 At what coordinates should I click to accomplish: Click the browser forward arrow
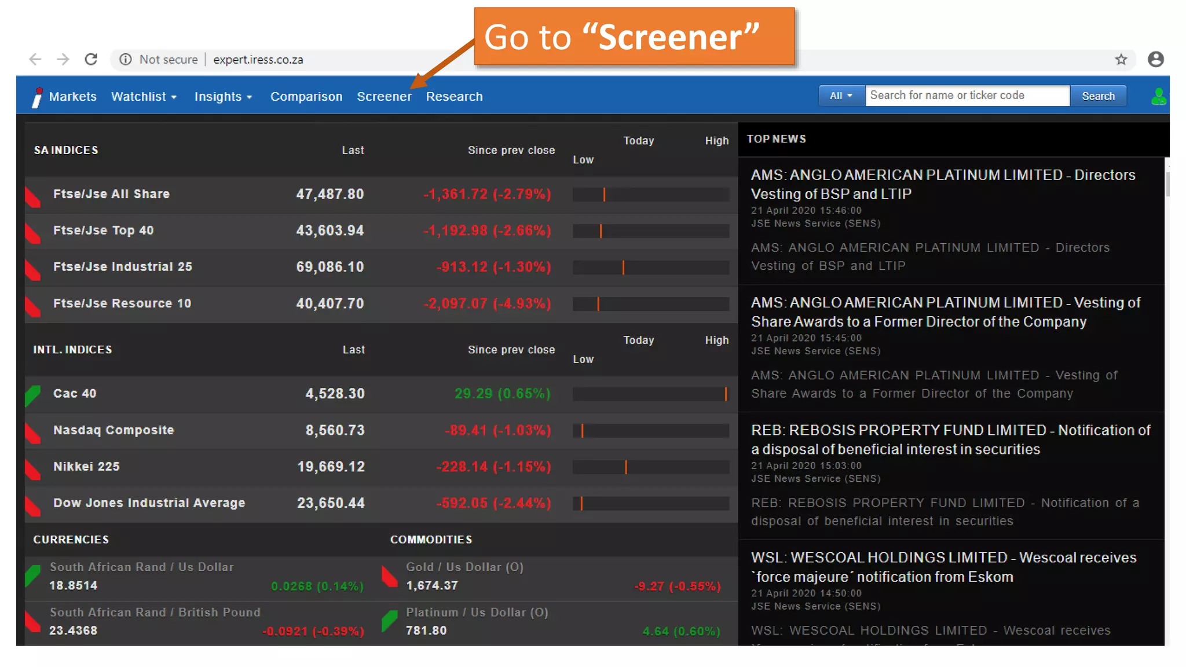pyautogui.click(x=63, y=59)
